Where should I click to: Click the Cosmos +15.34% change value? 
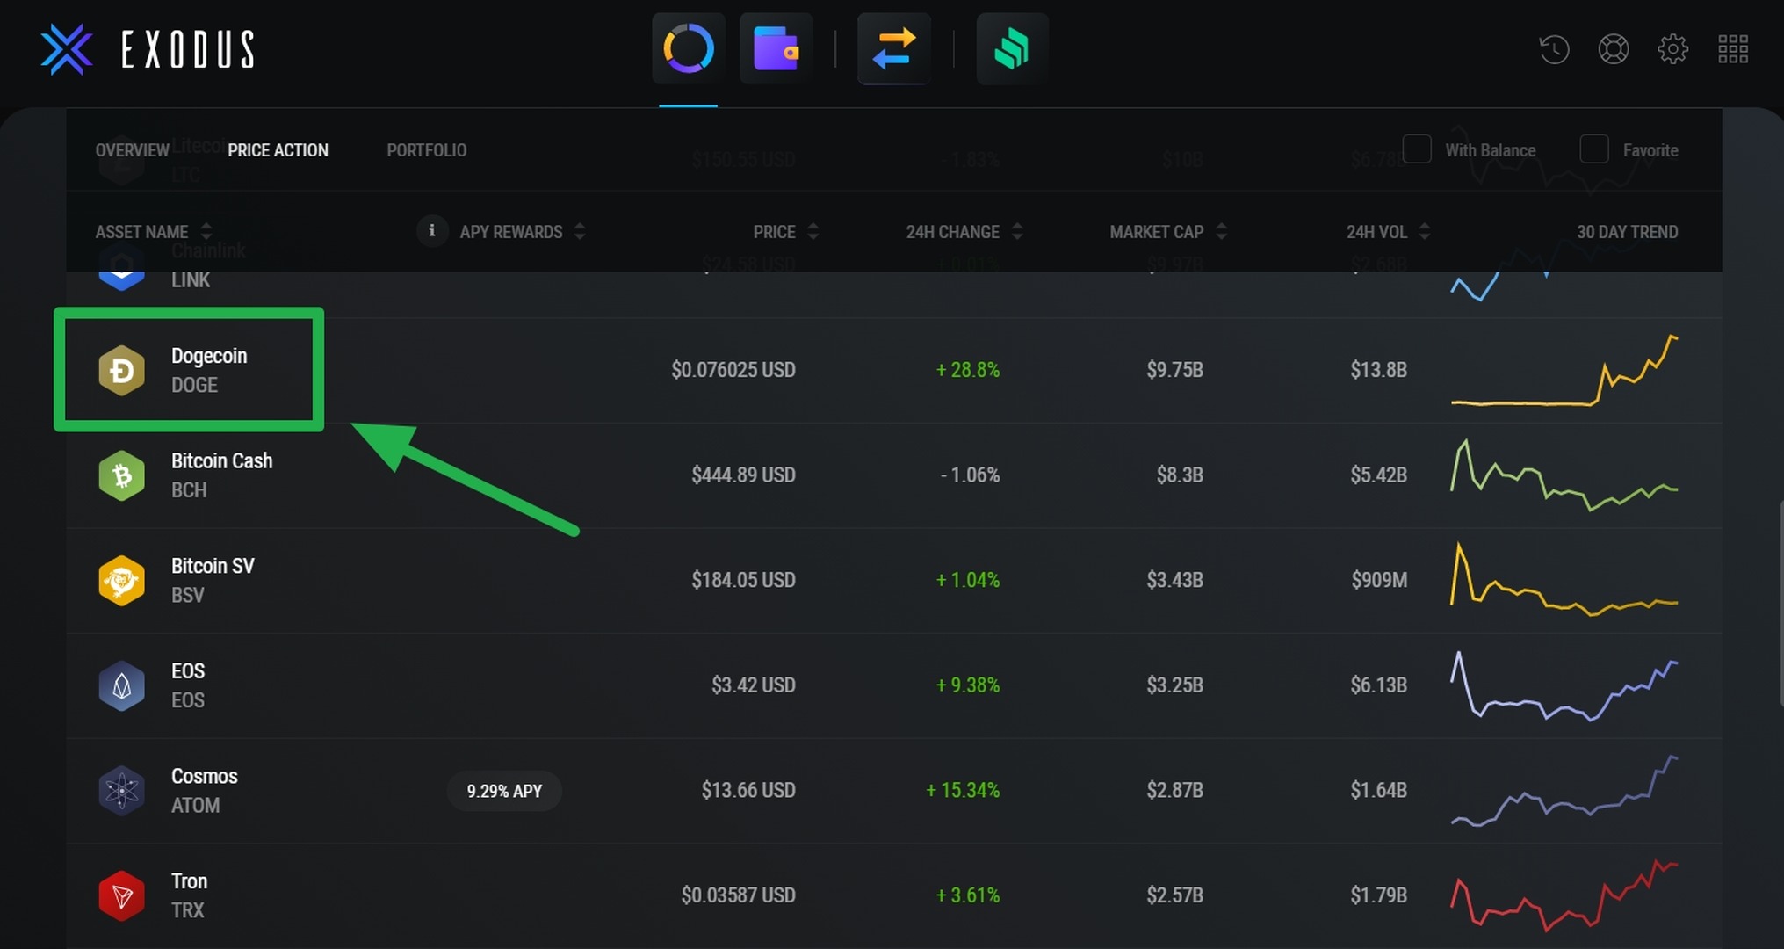pos(963,790)
